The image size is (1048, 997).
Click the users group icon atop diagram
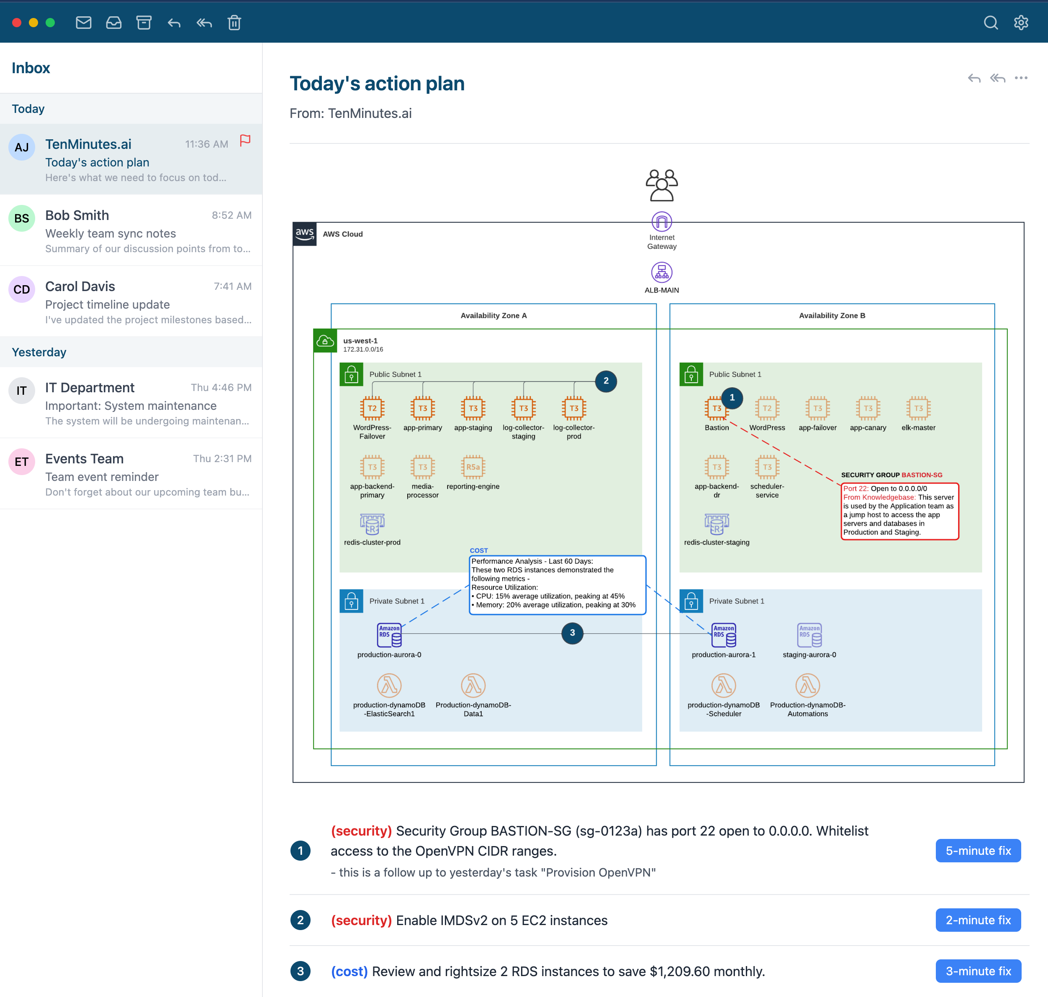662,185
